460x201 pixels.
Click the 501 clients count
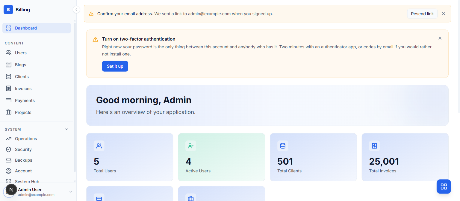285,161
